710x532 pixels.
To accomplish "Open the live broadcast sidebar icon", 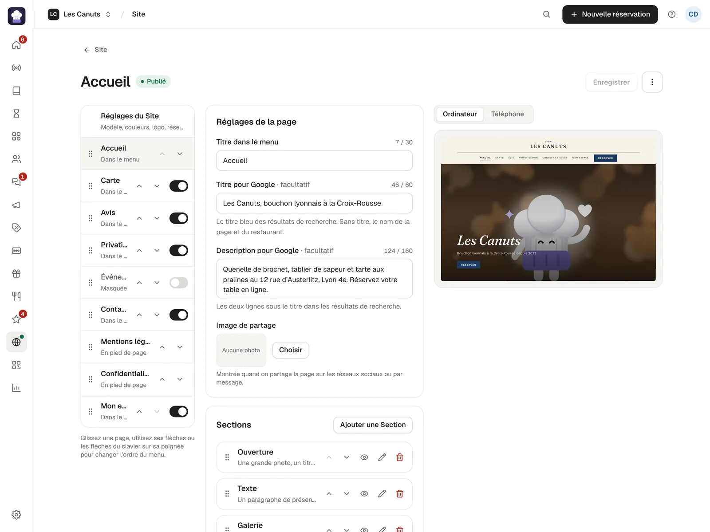I will coord(16,68).
